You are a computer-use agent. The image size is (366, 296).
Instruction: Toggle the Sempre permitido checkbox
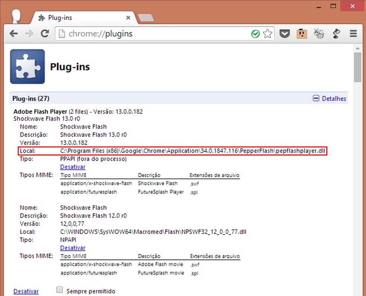(x=59, y=290)
